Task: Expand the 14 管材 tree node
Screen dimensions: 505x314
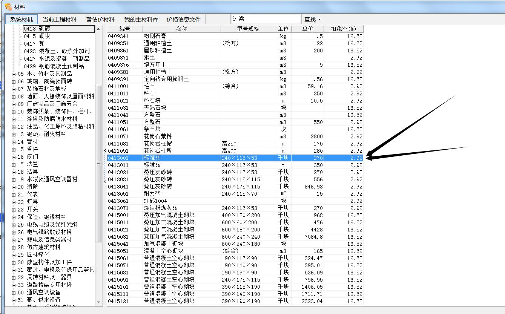Action: pyautogui.click(x=14, y=142)
